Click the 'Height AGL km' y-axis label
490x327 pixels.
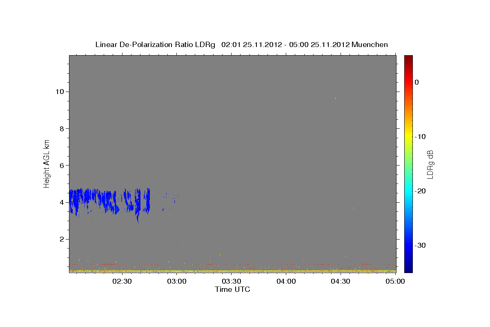point(47,163)
